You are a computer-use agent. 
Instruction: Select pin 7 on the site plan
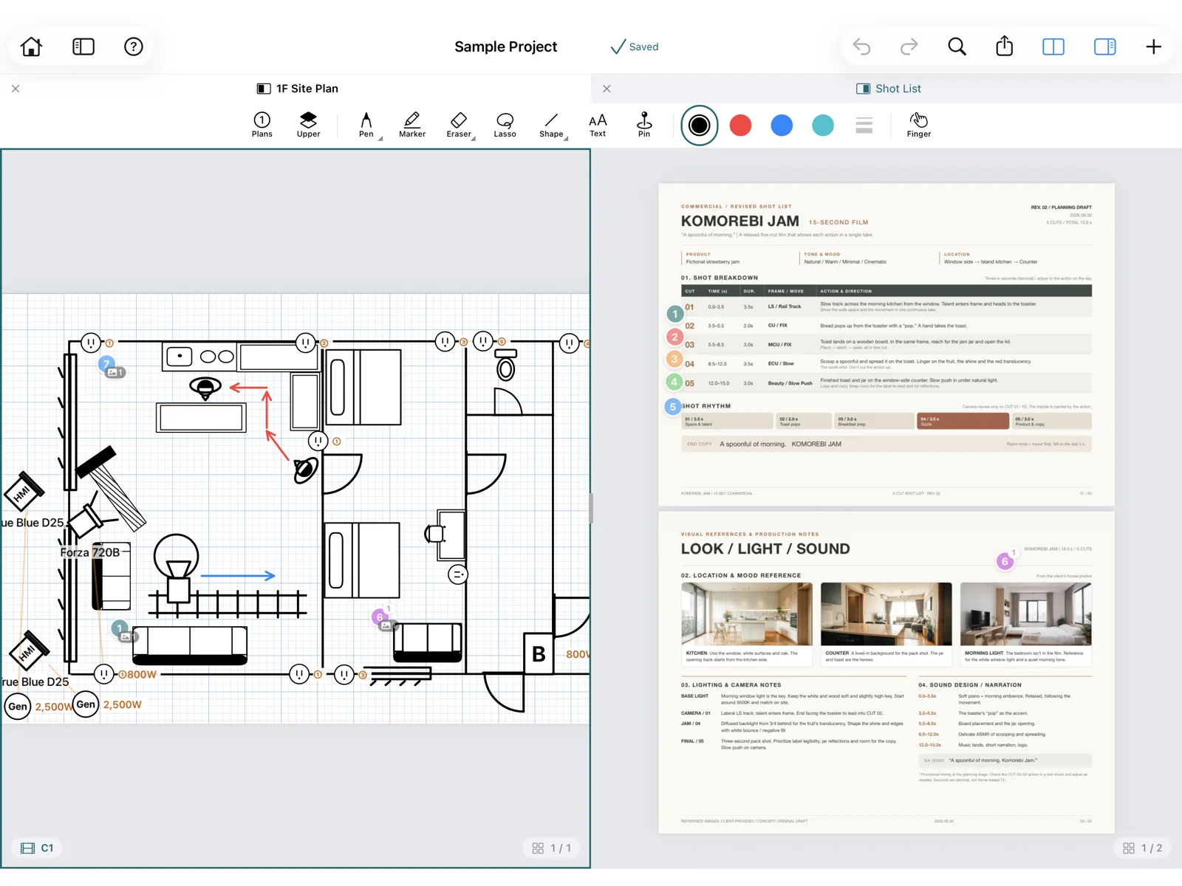pyautogui.click(x=106, y=364)
